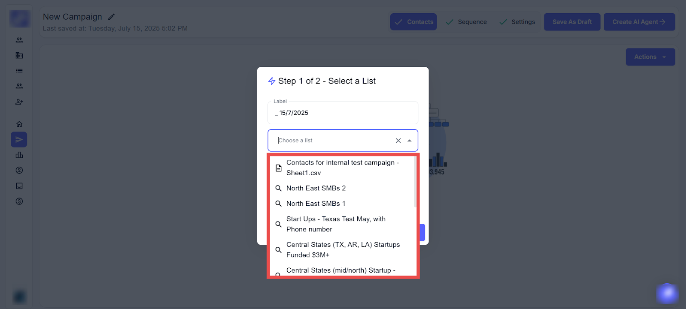Image resolution: width=687 pixels, height=309 pixels.
Task: Open the companies building icon in sidebar
Action: point(19,55)
